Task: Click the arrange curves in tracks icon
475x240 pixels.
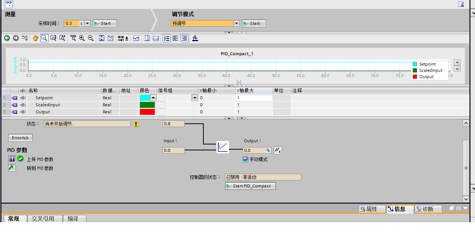Action: point(111,38)
